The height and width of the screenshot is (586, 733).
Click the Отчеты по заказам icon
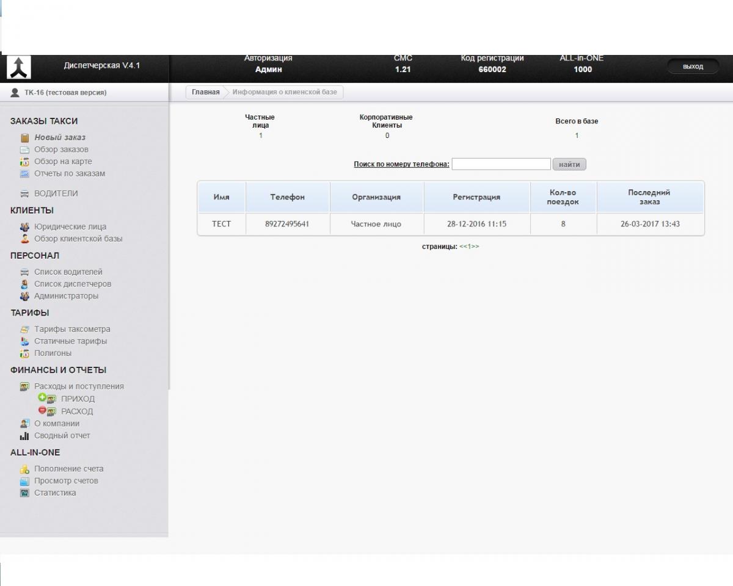tap(24, 174)
